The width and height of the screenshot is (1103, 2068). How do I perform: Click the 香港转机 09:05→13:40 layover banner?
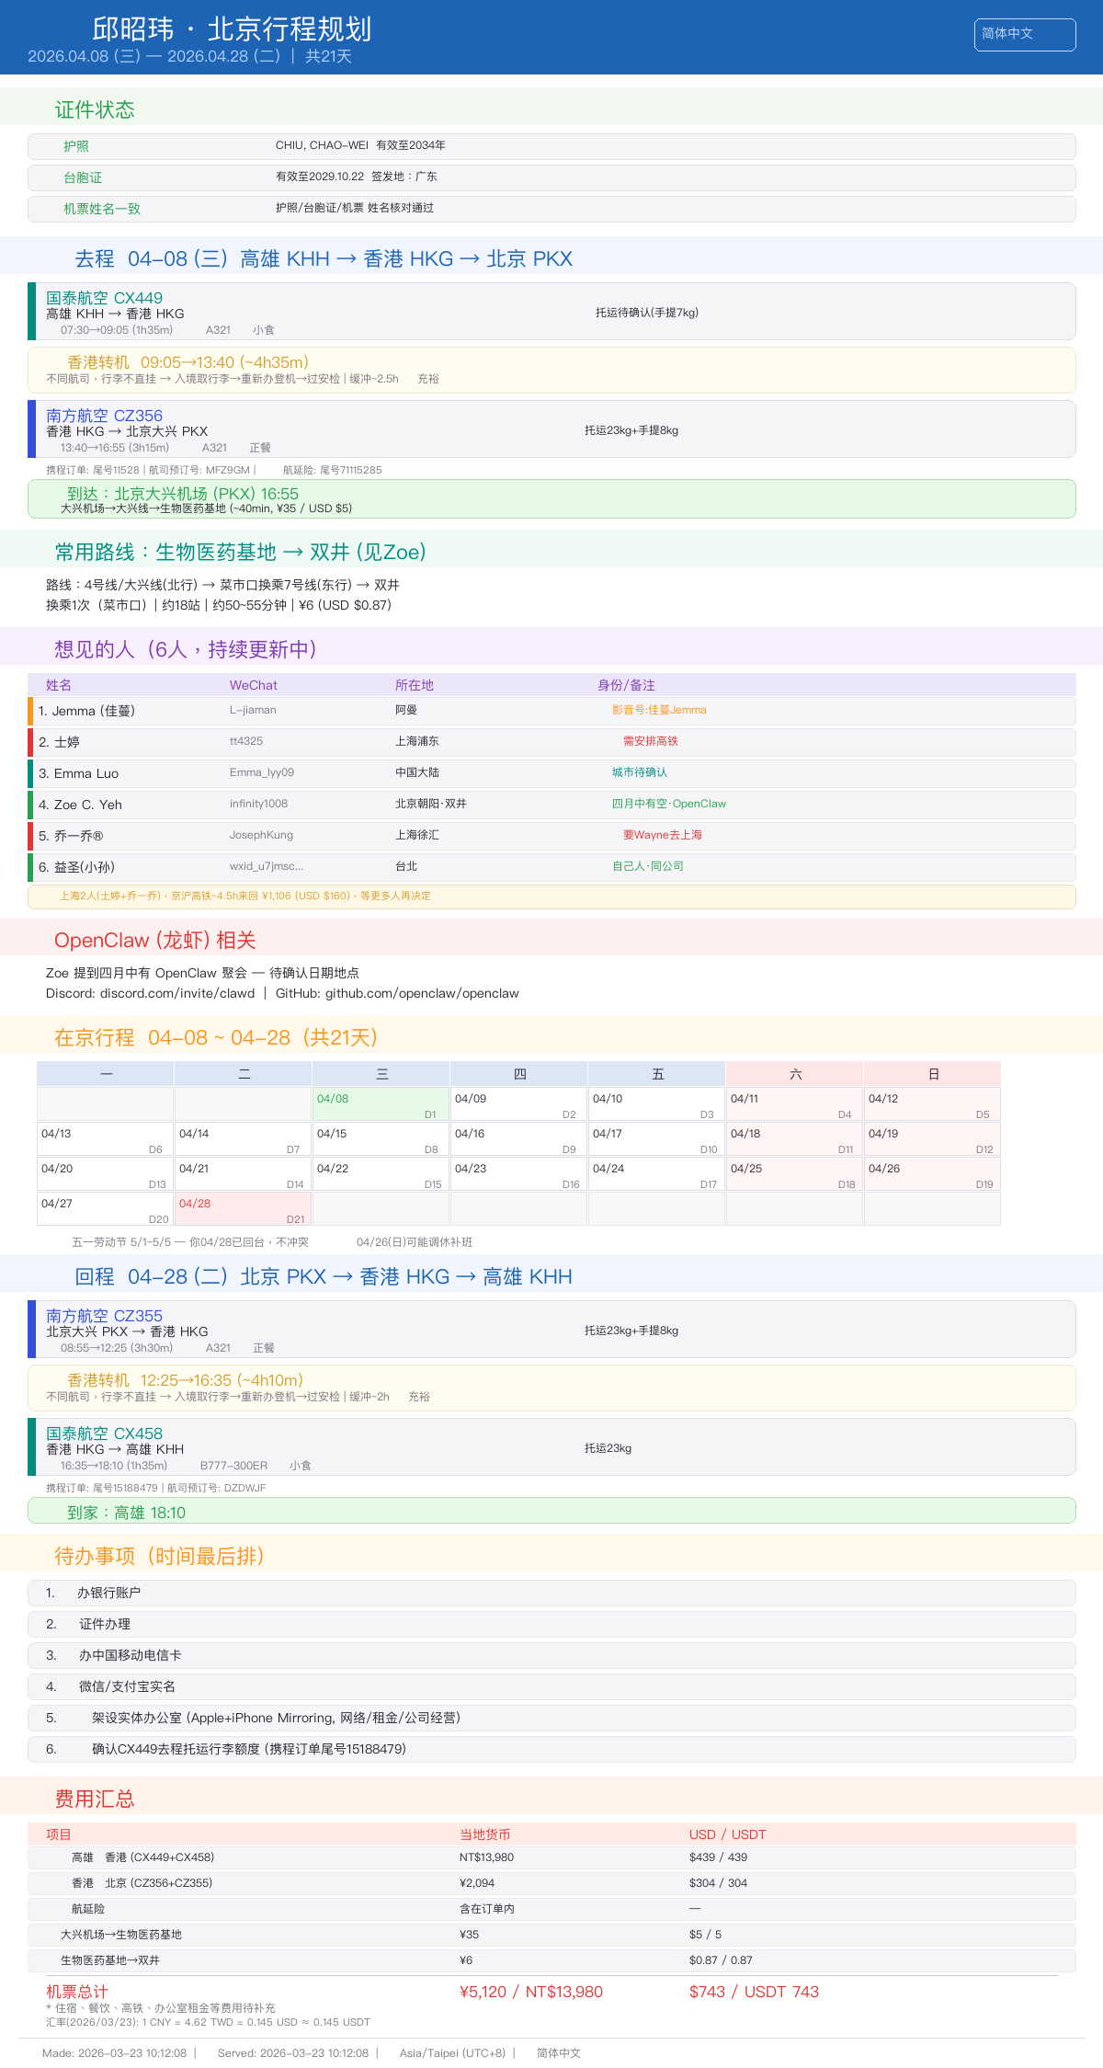click(x=551, y=370)
